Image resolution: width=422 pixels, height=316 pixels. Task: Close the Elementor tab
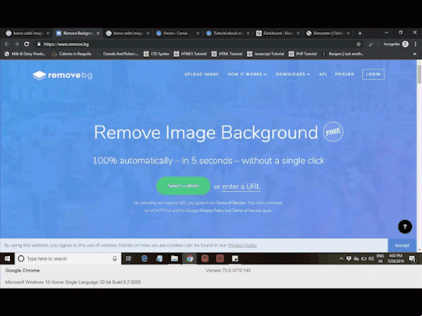(x=348, y=34)
